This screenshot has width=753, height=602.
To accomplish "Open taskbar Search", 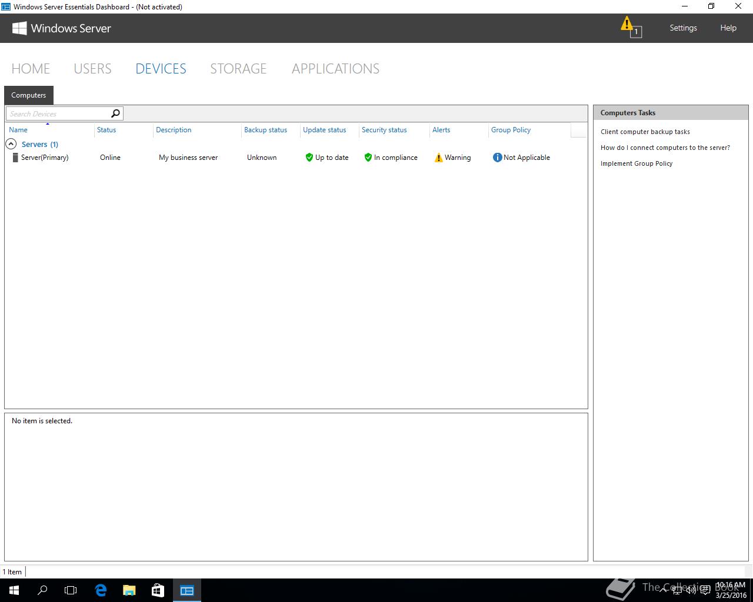I will pos(42,590).
